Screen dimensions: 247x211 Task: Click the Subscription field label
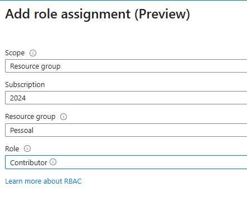pos(25,85)
